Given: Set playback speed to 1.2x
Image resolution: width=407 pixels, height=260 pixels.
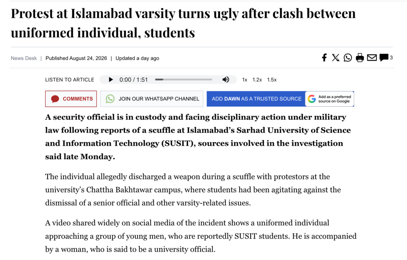Looking at the screenshot, I should 257,80.
